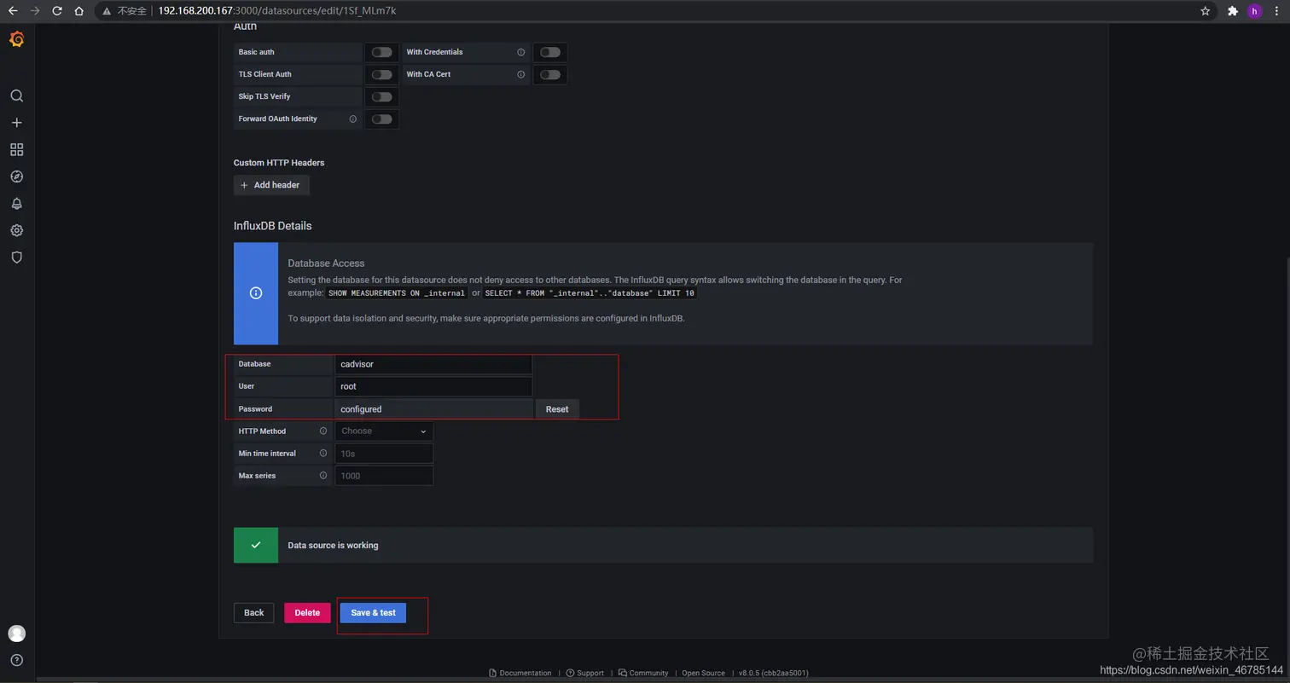
Task: Click the Min time interval info icon
Action: click(x=322, y=454)
